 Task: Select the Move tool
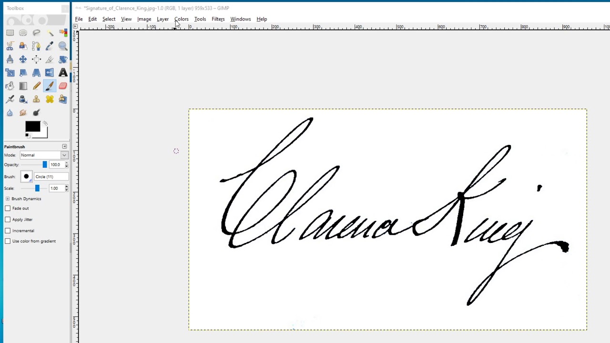23,60
